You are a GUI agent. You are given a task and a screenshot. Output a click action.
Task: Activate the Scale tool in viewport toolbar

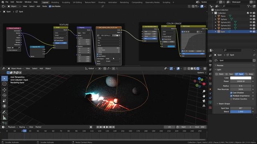pyautogui.click(x=4, y=101)
